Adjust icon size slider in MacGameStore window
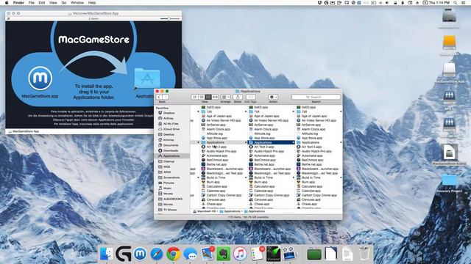The width and height of the screenshot is (471, 264). (170, 18)
